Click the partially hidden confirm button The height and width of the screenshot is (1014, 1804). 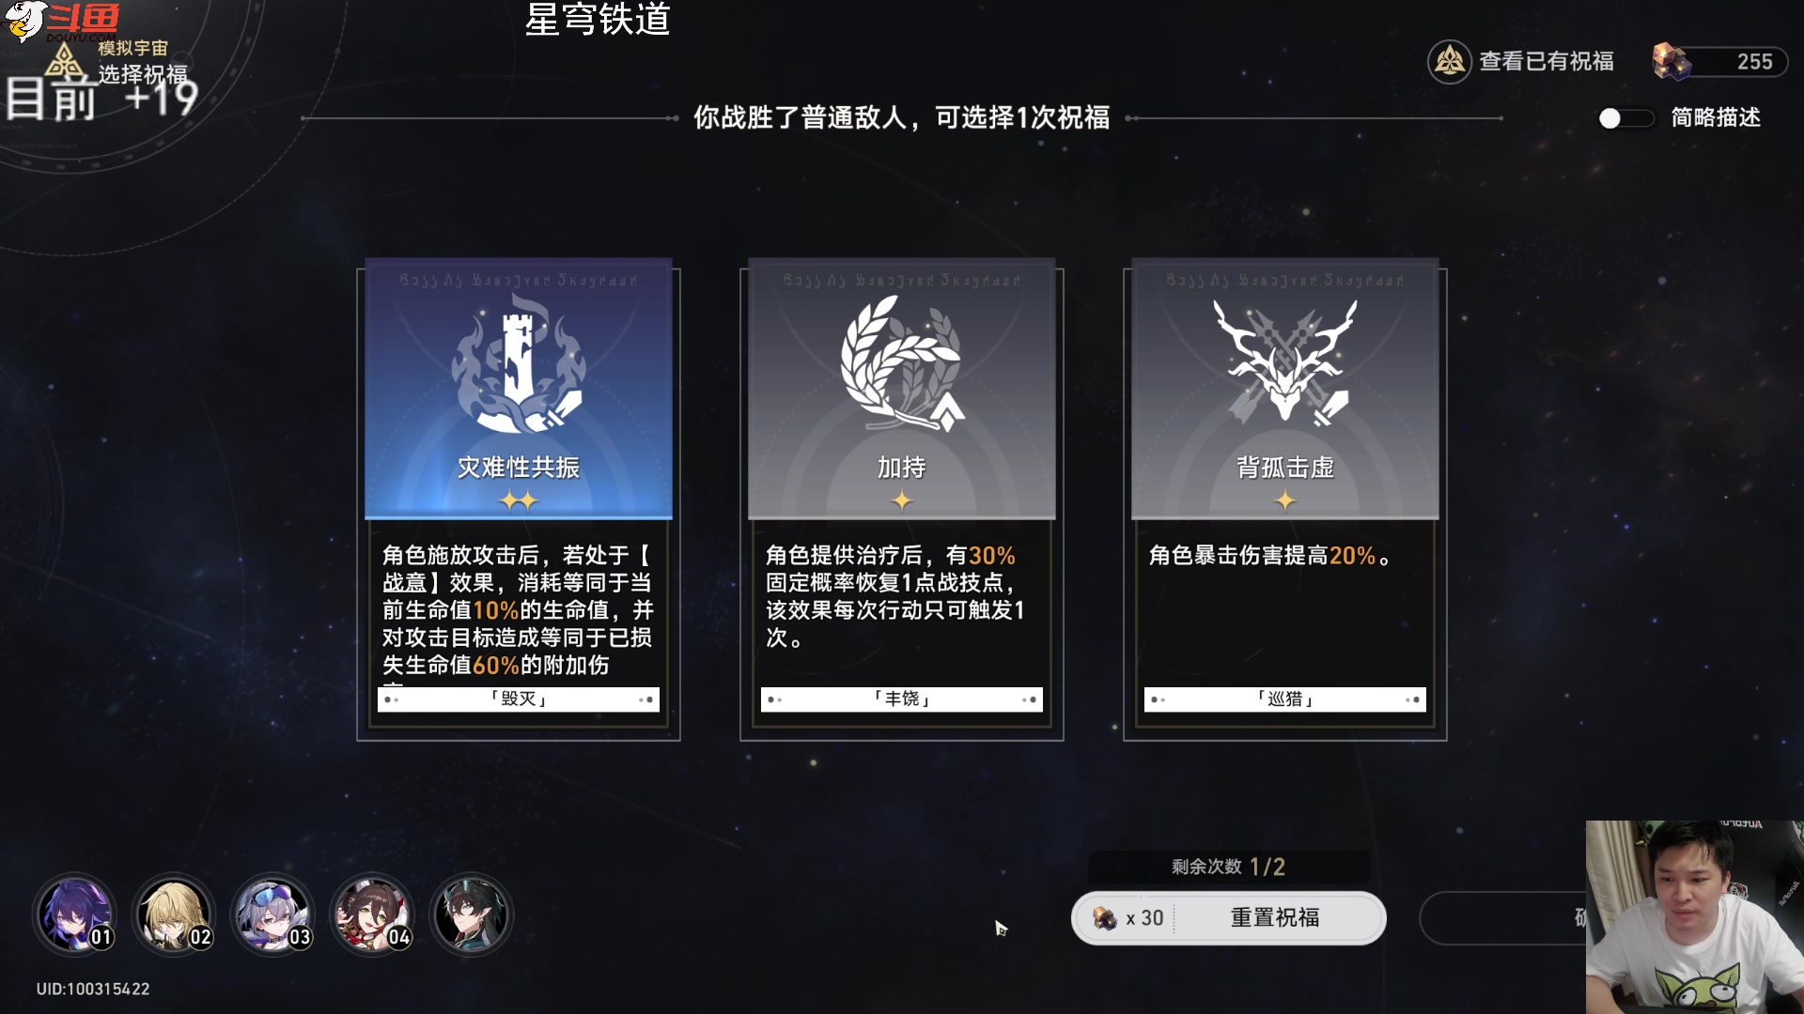coord(1503,917)
